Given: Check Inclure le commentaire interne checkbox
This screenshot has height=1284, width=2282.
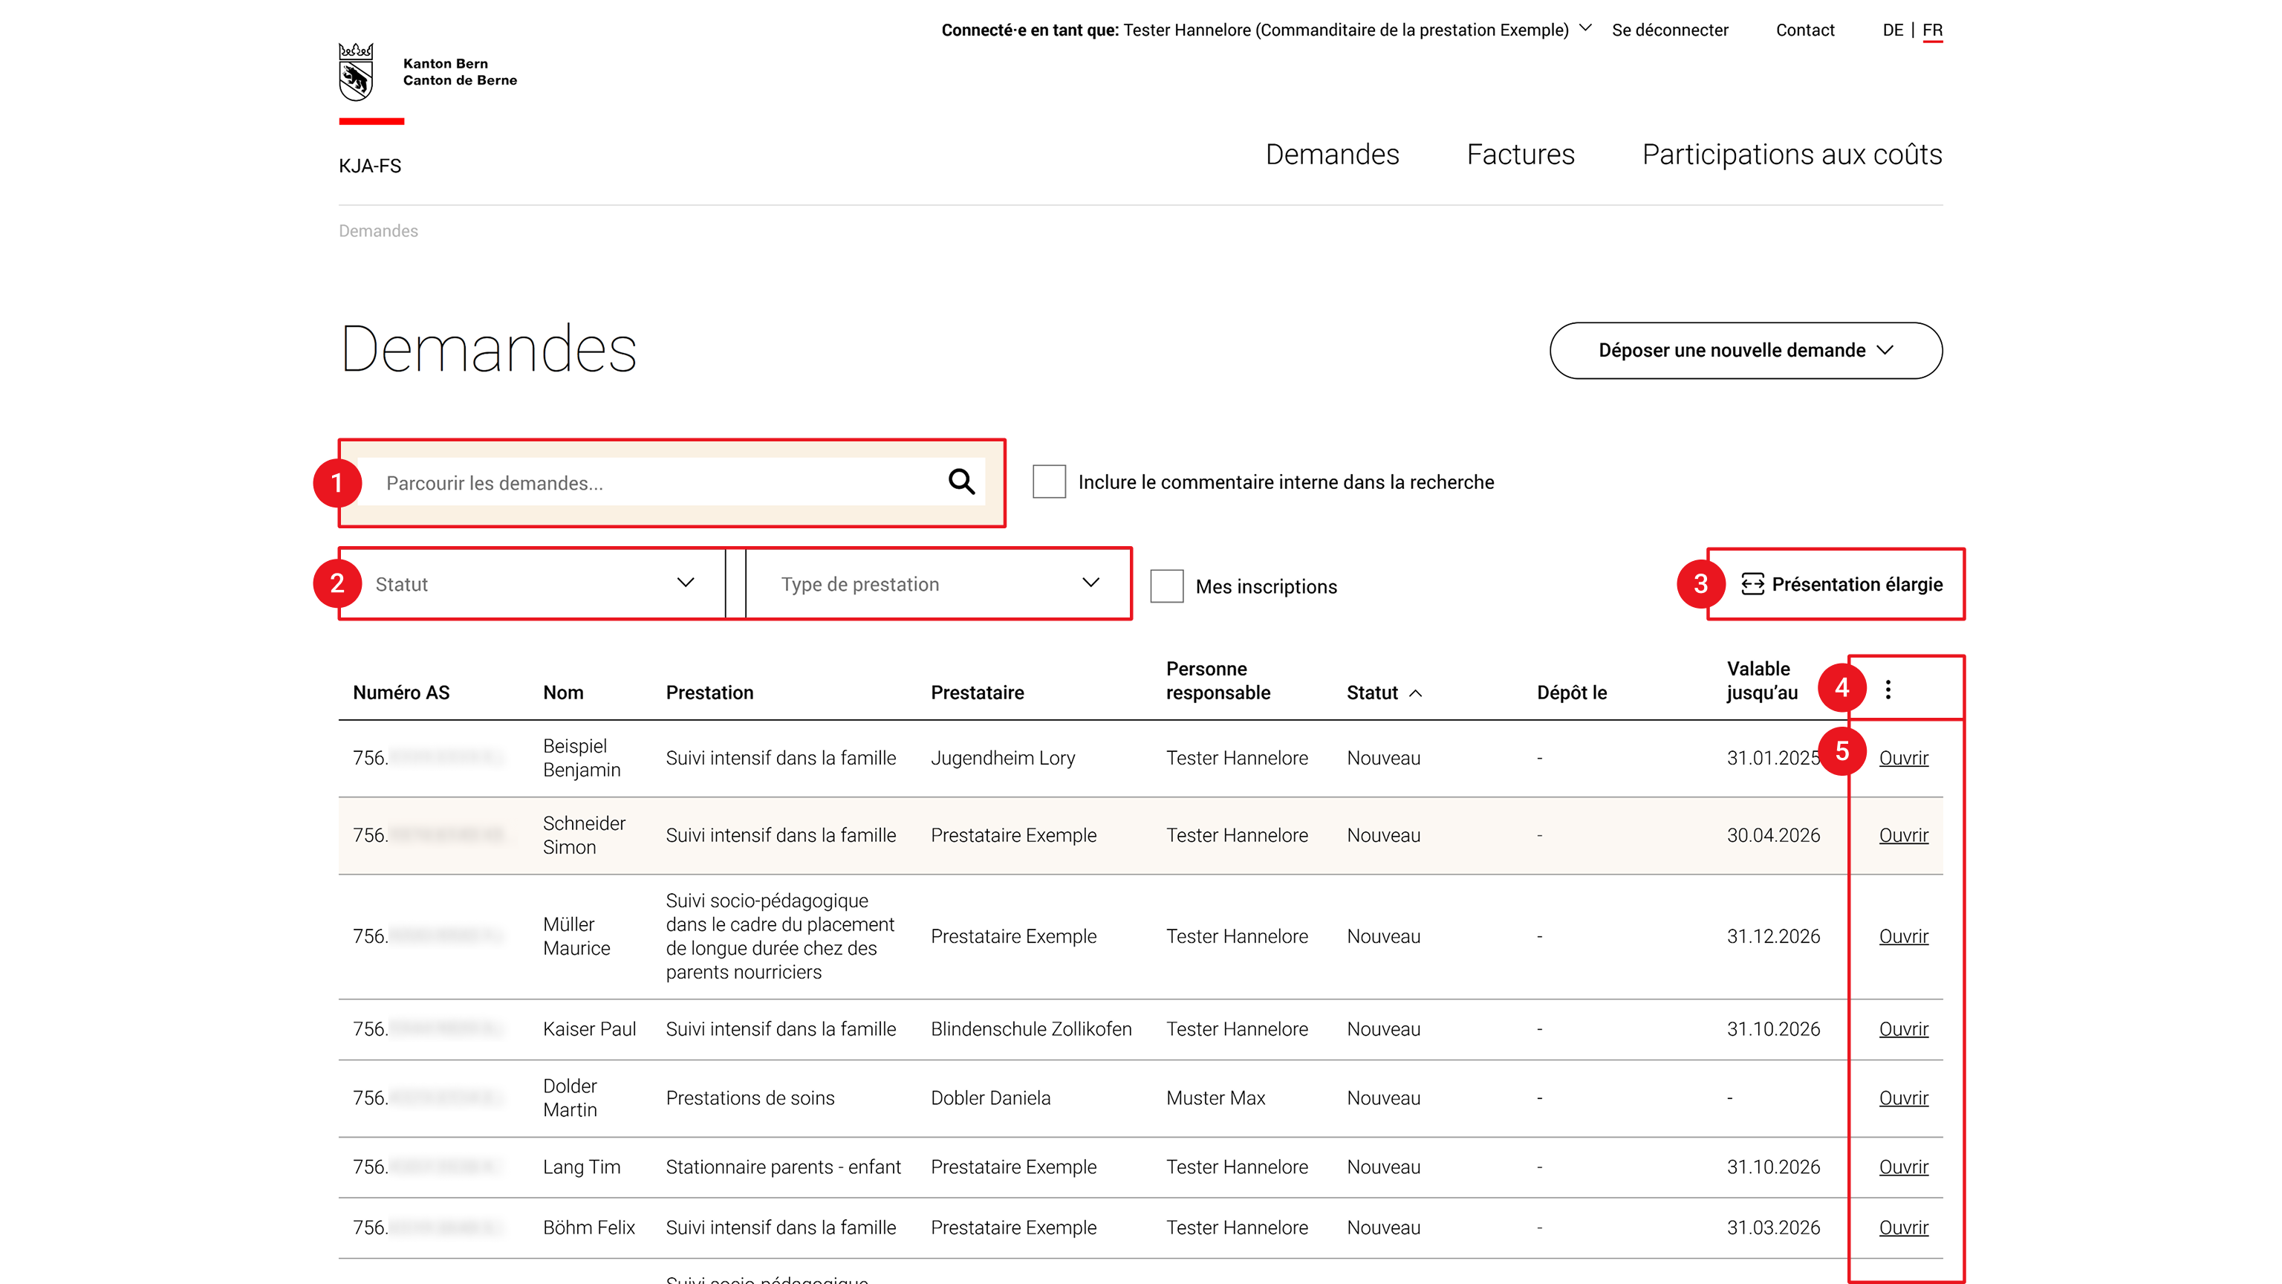Looking at the screenshot, I should pos(1049,482).
